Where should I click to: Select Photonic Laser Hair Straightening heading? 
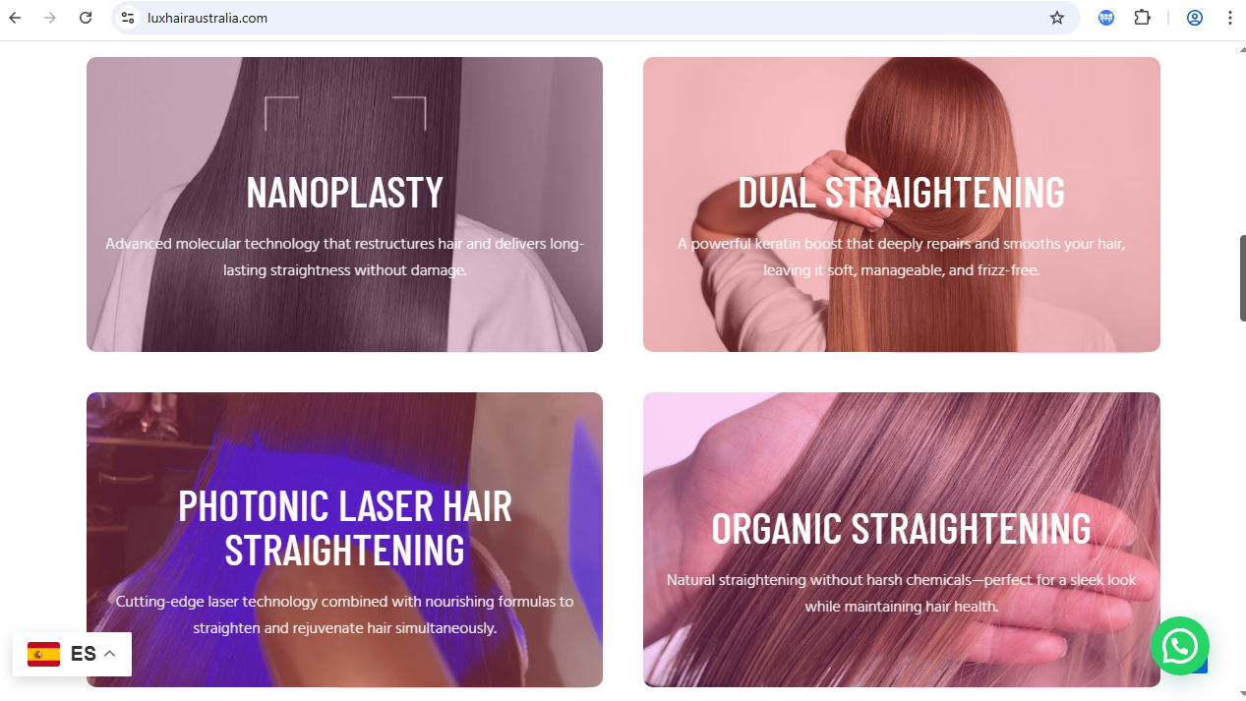(x=344, y=528)
